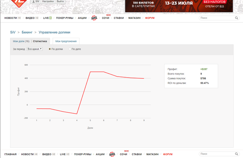Image resolution: width=243 pixels, height=158 pixels.
Task: Open СОЧИ in footer navigation
Action: tap(124, 154)
